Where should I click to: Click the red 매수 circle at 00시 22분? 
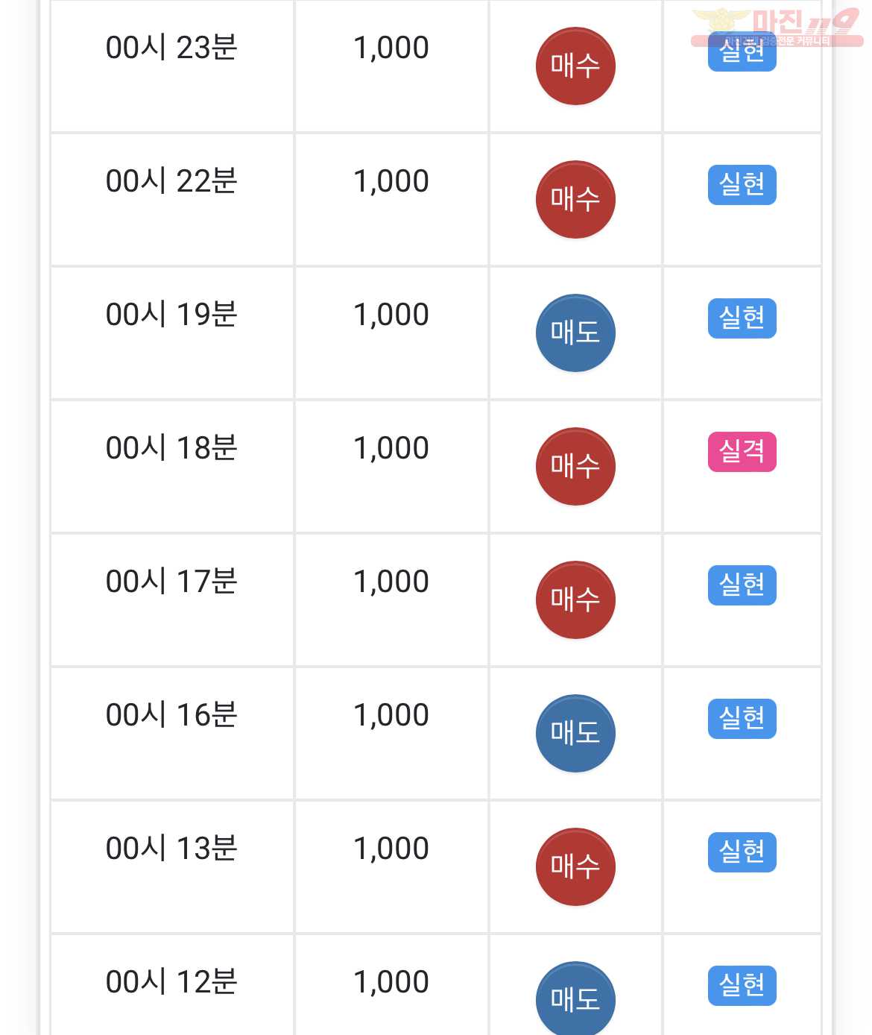(575, 200)
